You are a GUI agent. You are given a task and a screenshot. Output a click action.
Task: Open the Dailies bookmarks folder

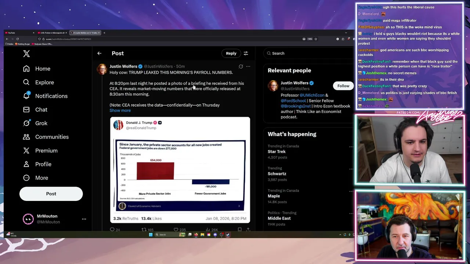click(x=10, y=44)
